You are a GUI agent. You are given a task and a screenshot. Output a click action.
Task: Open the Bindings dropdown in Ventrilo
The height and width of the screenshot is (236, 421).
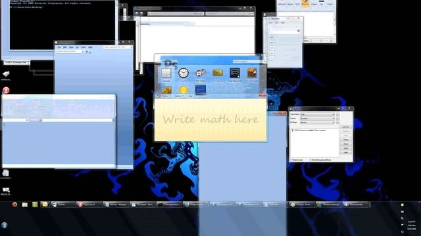pos(317,123)
